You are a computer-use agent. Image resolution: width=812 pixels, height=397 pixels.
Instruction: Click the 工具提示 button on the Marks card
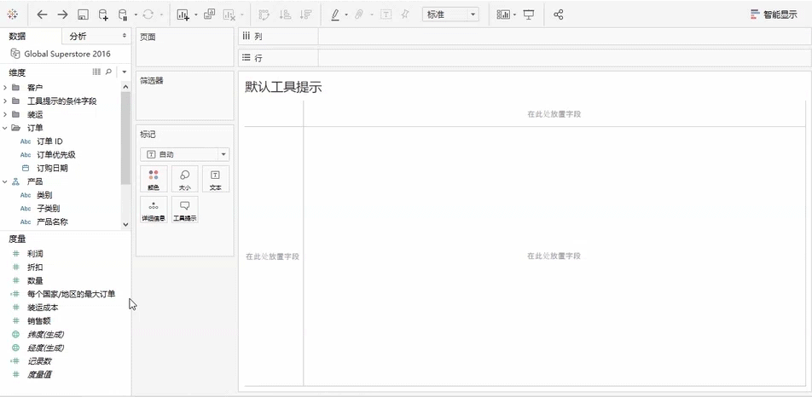185,210
